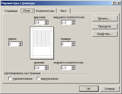Select the Поля tab

[27, 11]
